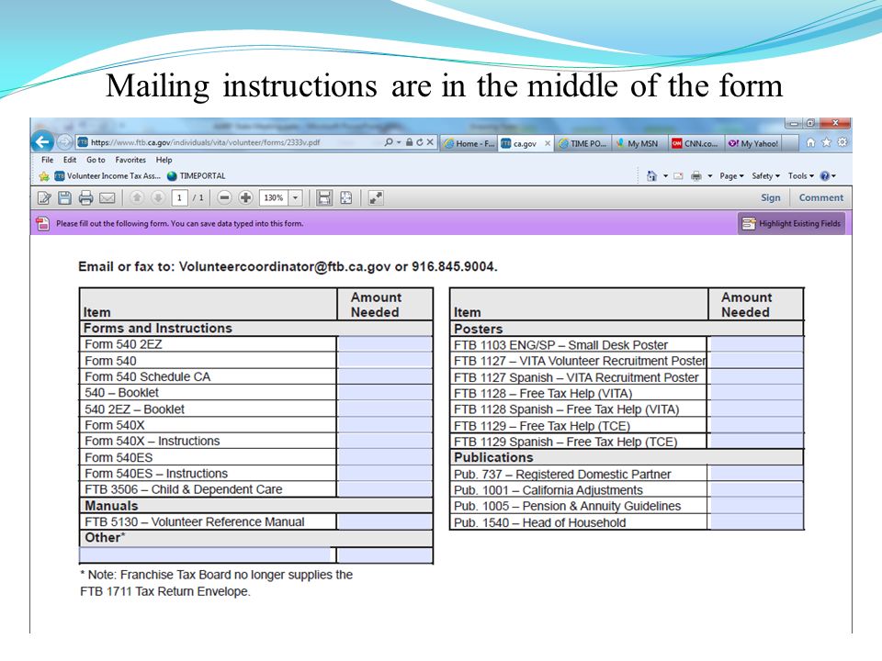Open the Edit menu

[70, 160]
